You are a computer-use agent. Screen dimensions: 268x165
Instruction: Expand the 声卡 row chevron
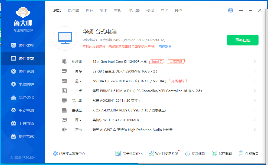point(254,130)
